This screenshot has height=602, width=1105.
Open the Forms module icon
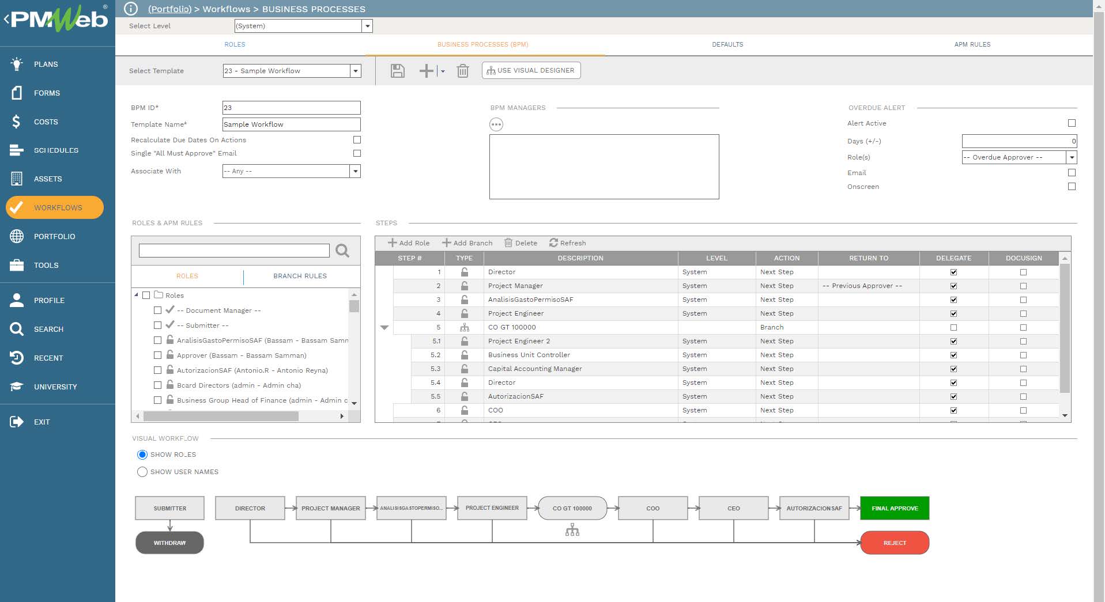pos(17,93)
